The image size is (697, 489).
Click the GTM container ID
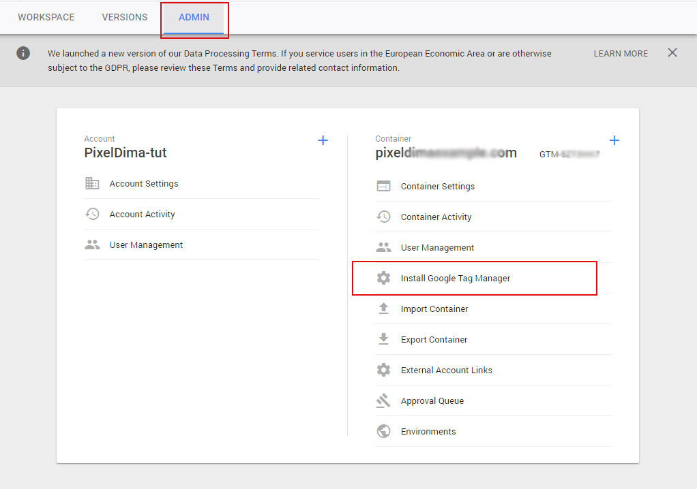pyautogui.click(x=569, y=155)
